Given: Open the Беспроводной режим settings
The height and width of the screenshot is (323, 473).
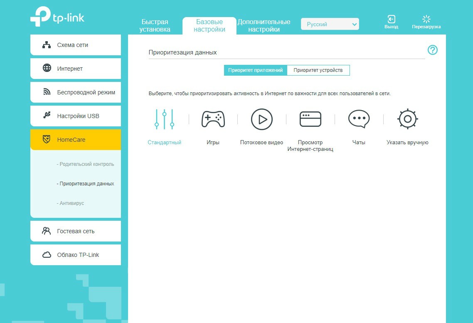Looking at the screenshot, I should pyautogui.click(x=76, y=92).
